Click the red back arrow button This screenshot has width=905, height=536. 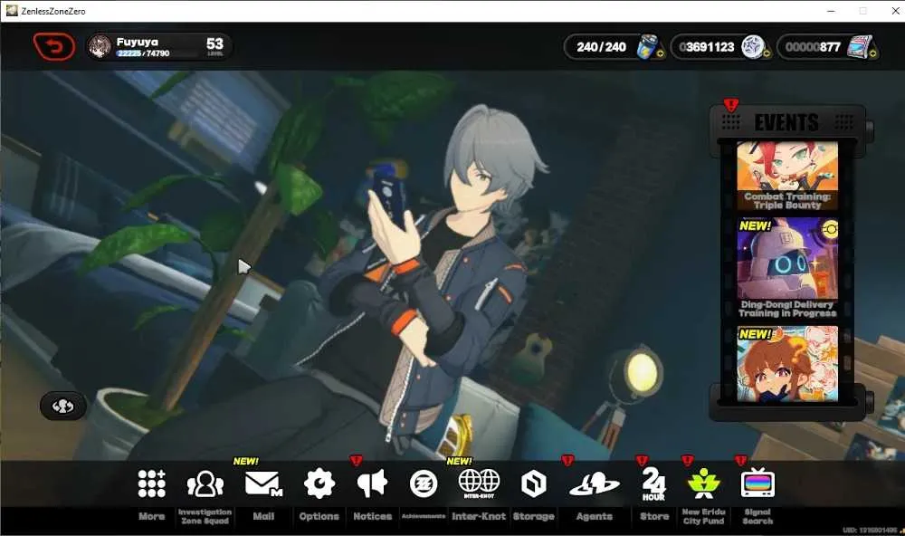54,47
